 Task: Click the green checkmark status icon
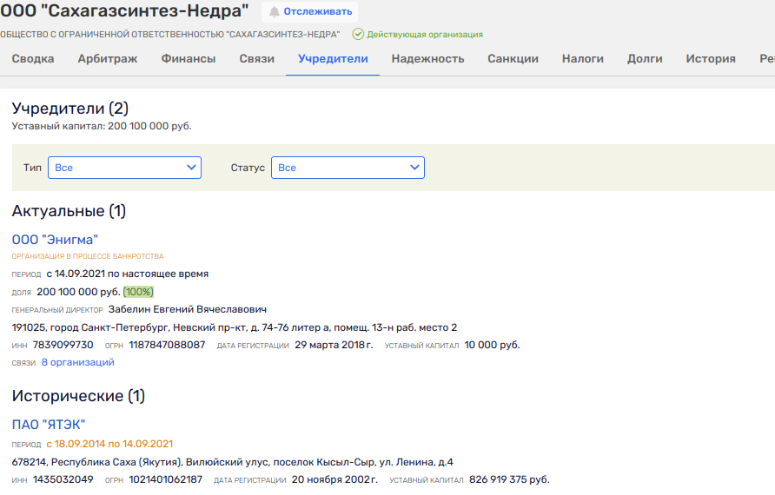tap(357, 35)
